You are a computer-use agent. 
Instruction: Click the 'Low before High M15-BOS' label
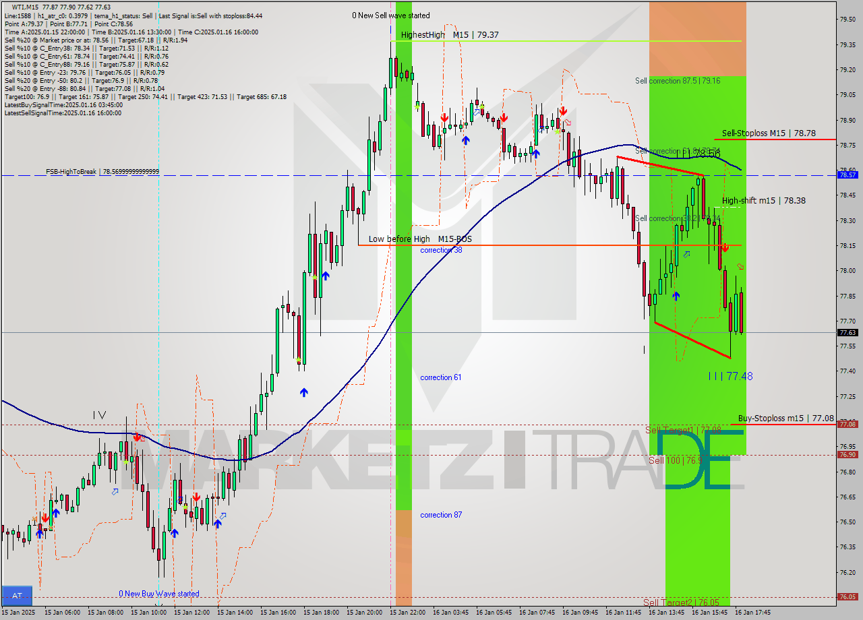click(x=420, y=239)
